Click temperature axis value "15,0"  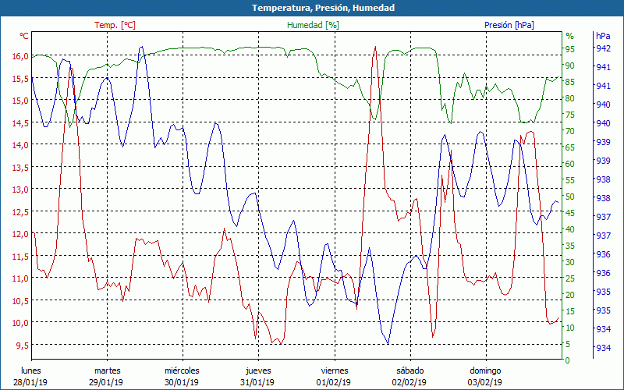click(x=21, y=101)
